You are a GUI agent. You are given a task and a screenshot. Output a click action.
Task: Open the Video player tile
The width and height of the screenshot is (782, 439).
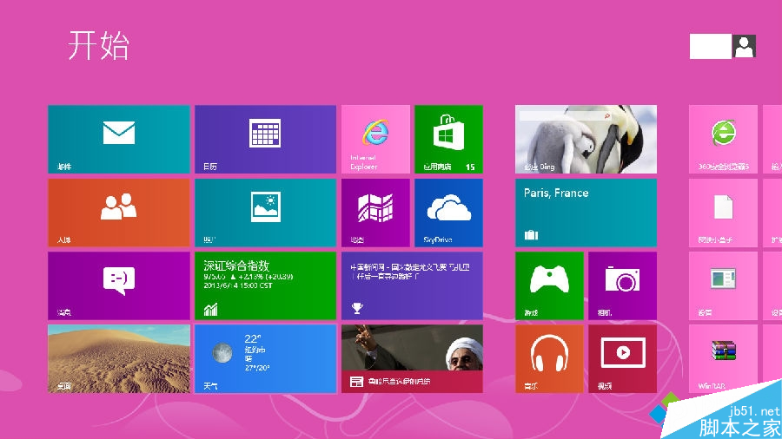622,357
